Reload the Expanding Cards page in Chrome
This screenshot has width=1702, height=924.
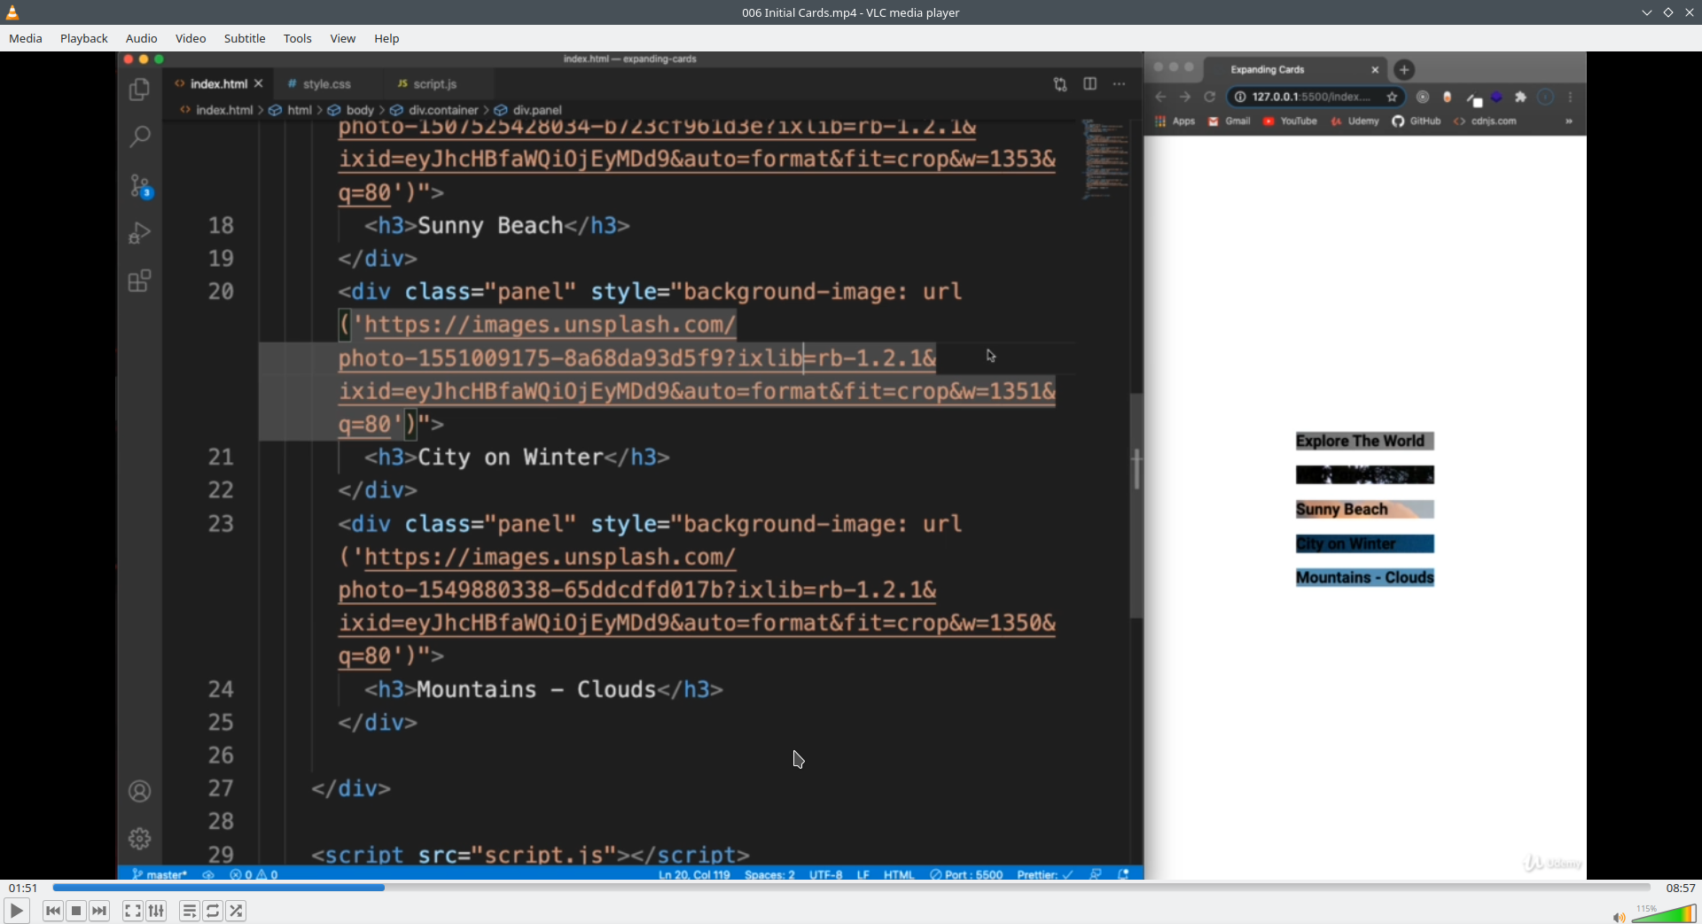[x=1209, y=97]
